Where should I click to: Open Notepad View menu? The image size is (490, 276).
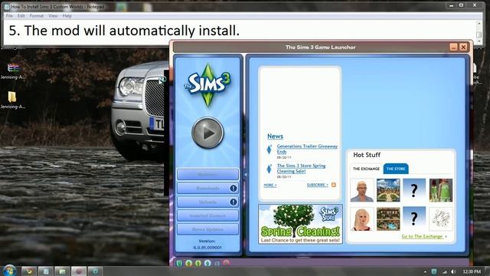tap(53, 15)
